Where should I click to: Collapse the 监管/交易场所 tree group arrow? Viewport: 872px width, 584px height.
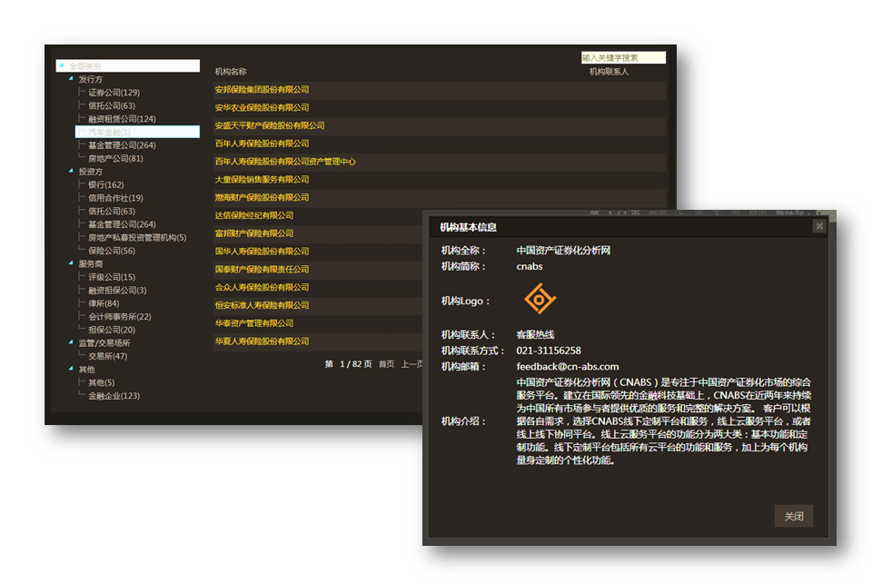pyautogui.click(x=71, y=342)
